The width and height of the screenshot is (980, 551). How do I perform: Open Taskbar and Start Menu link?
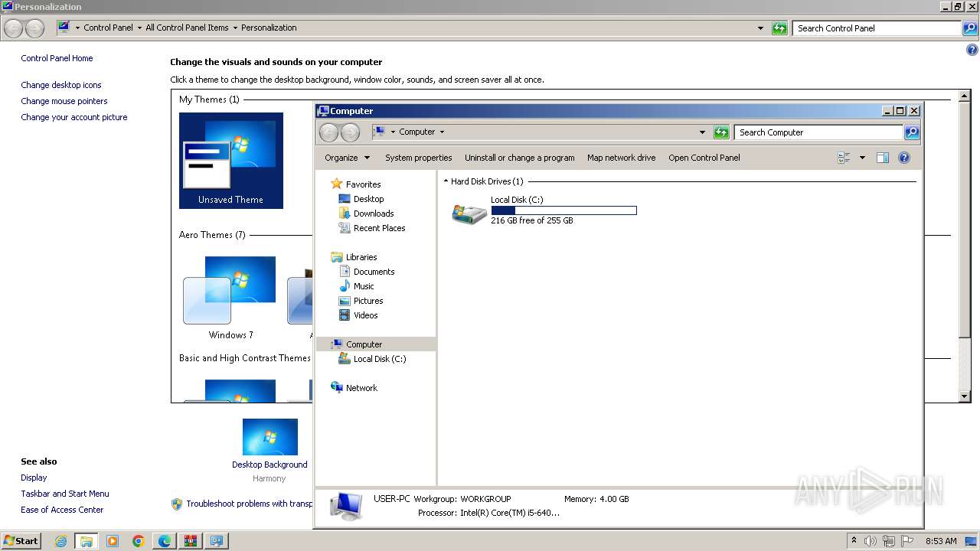[65, 494]
